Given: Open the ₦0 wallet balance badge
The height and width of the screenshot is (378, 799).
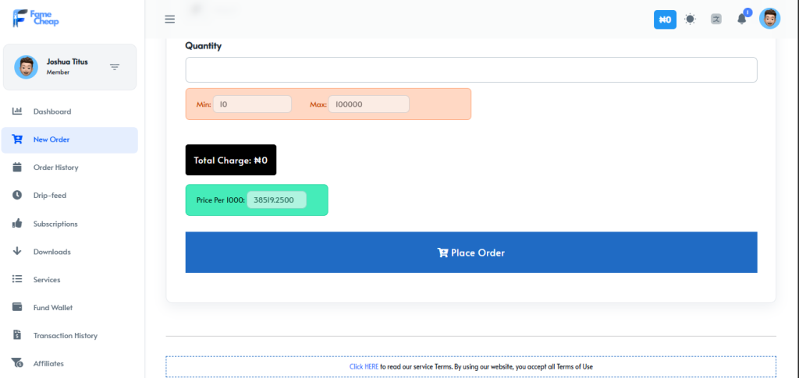Looking at the screenshot, I should (x=665, y=19).
